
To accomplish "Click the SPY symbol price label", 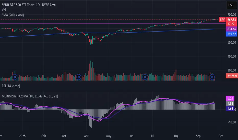I will pyautogui.click(x=222, y=20).
